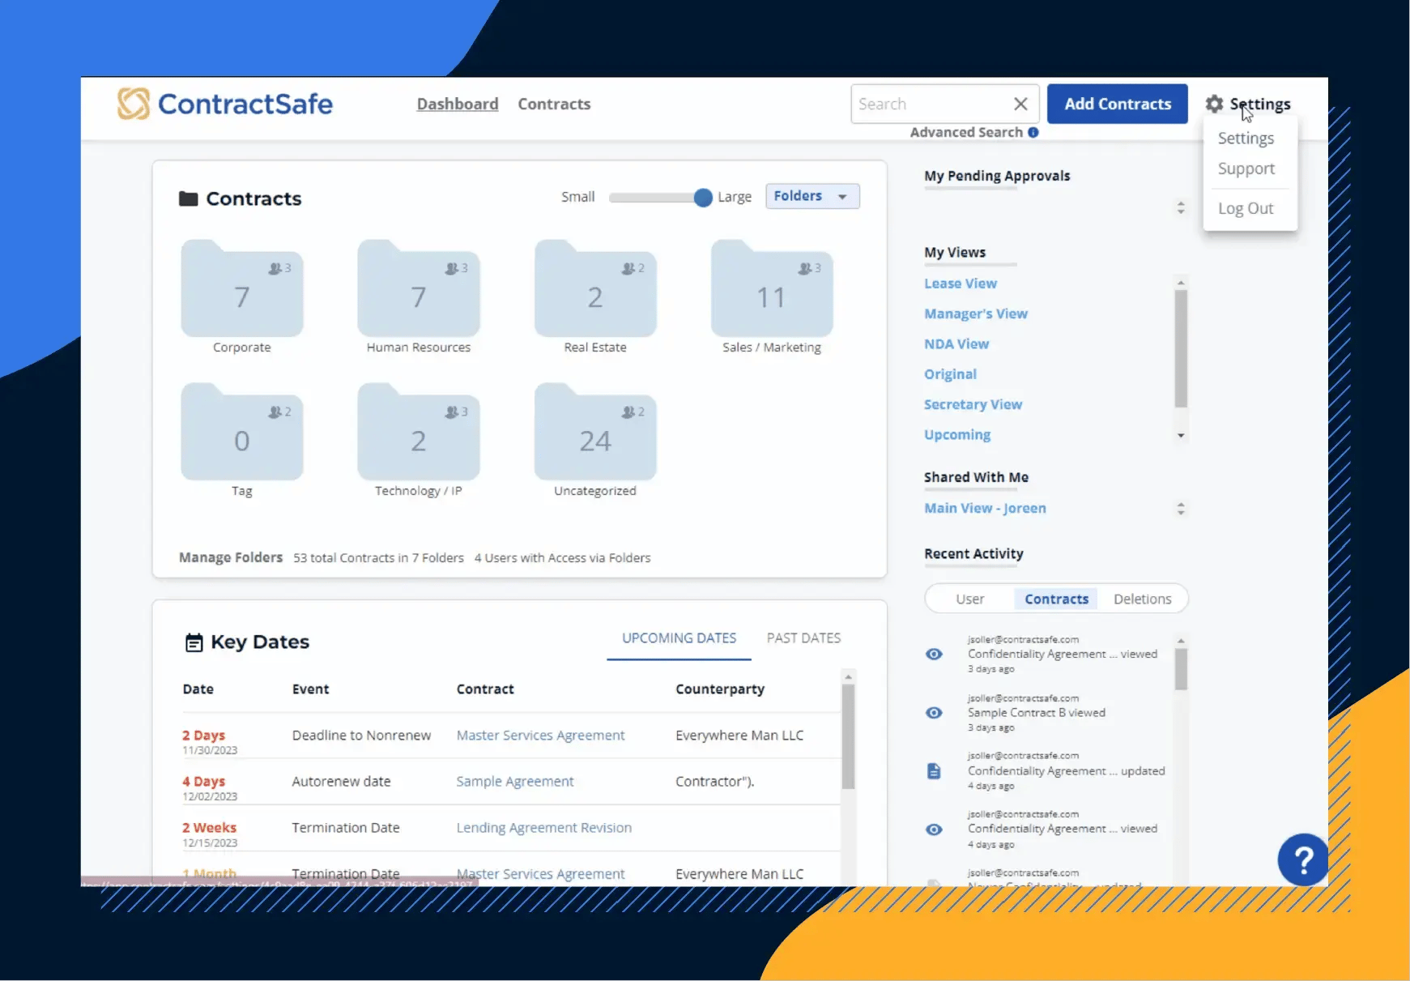Viewport: 1410px width, 981px height.
Task: Click the My Views scroll up arrow
Action: [x=1181, y=283]
